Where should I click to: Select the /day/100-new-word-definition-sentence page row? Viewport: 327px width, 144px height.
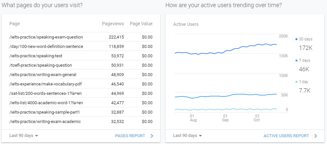[81, 47]
